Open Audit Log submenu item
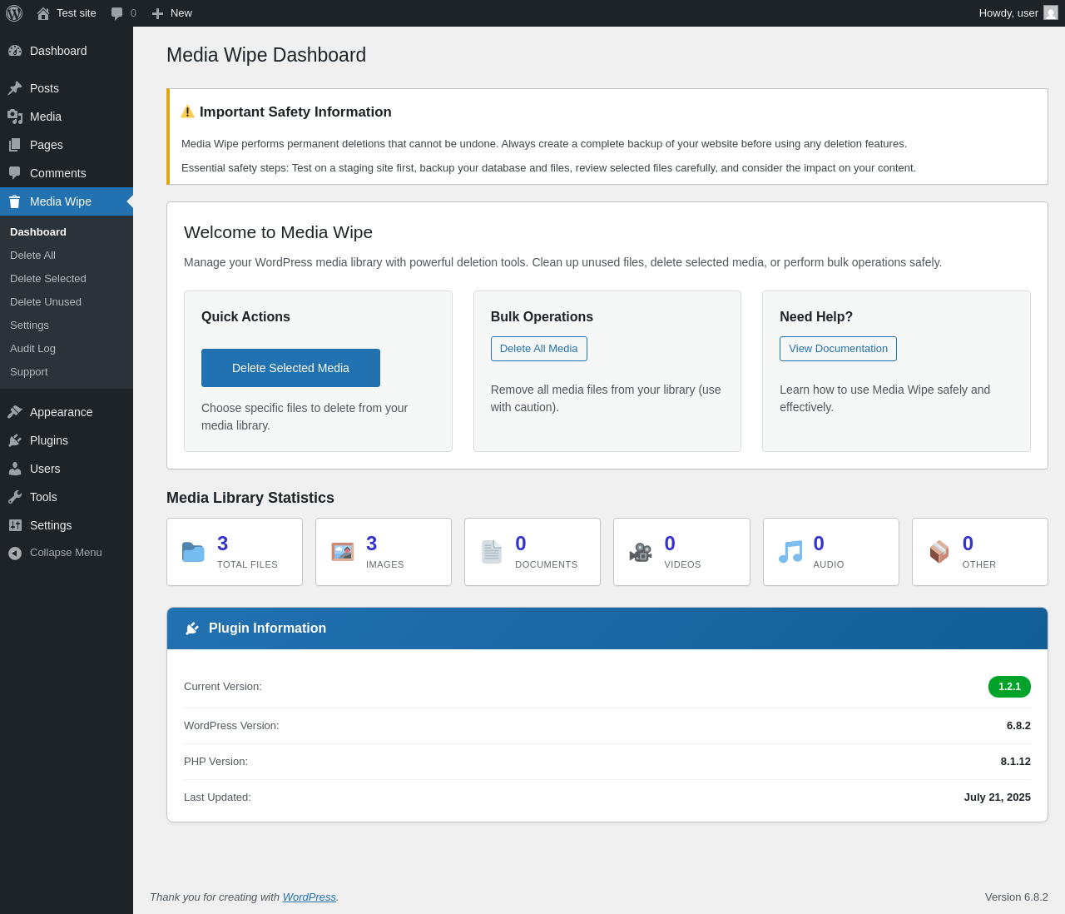Viewport: 1065px width, 914px height. 67,349
